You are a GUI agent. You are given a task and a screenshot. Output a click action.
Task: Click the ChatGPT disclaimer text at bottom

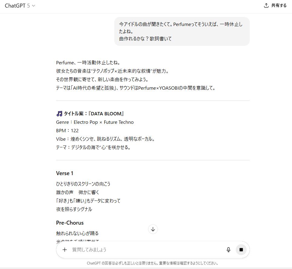click(153, 263)
